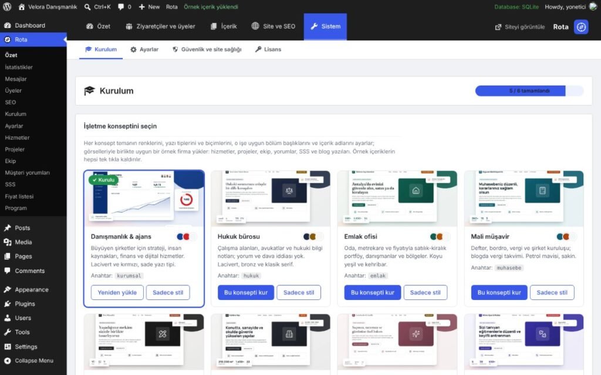Open İstatistikler in the Rota submenu
The height and width of the screenshot is (375, 601).
(x=19, y=67)
